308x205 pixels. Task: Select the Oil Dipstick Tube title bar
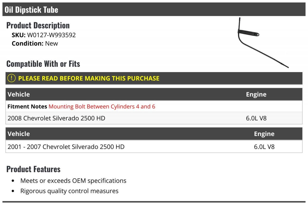pyautogui.click(x=154, y=9)
